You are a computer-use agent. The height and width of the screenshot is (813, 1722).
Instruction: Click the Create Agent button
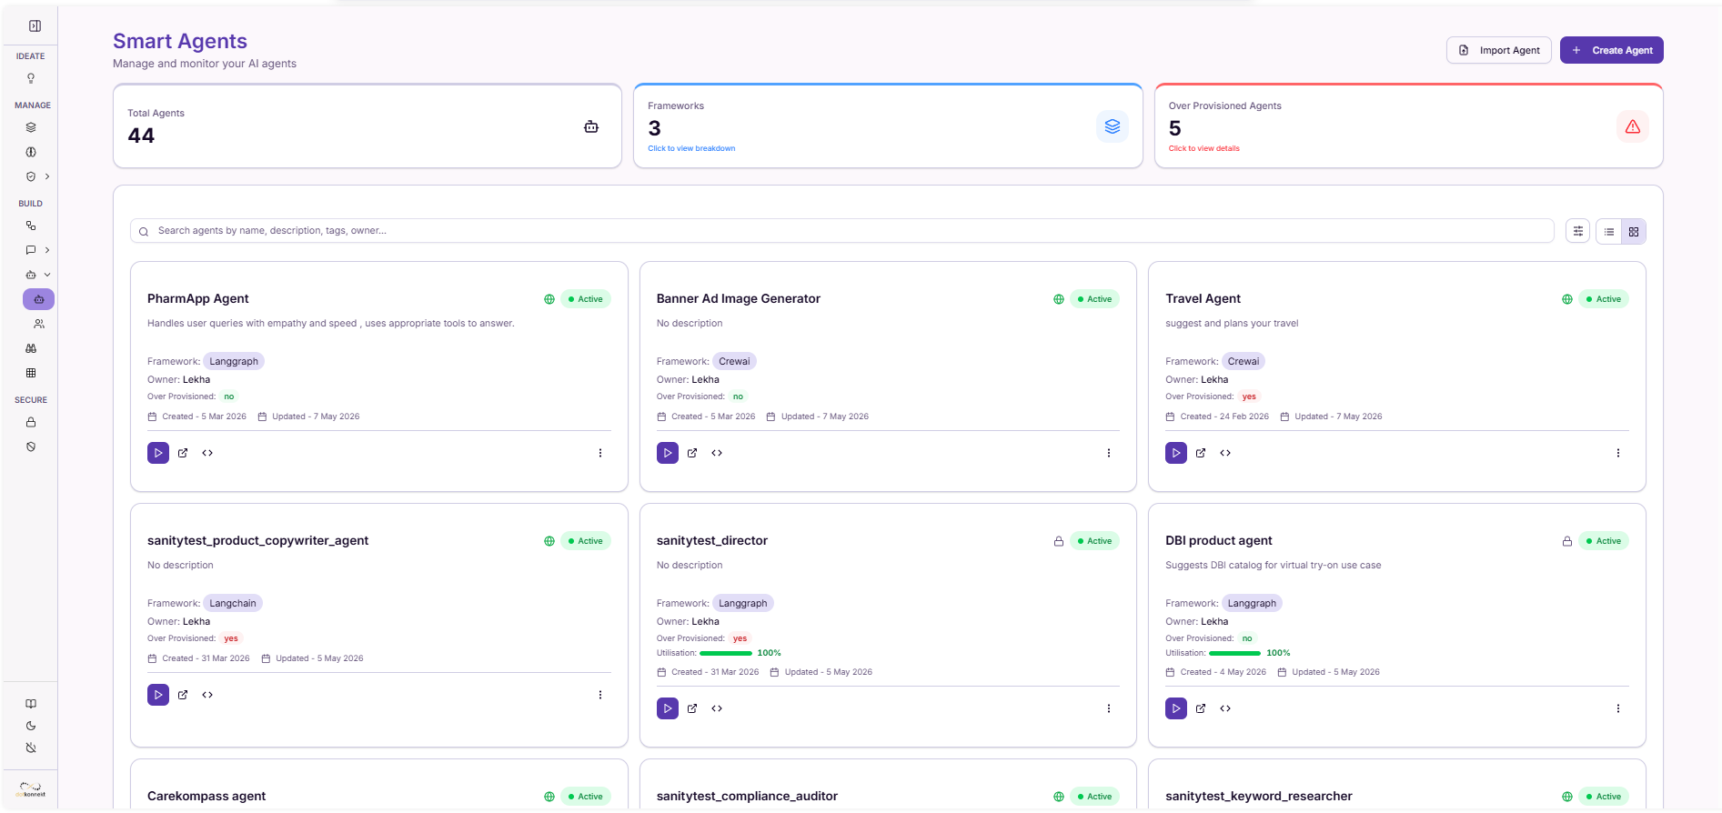click(1612, 50)
